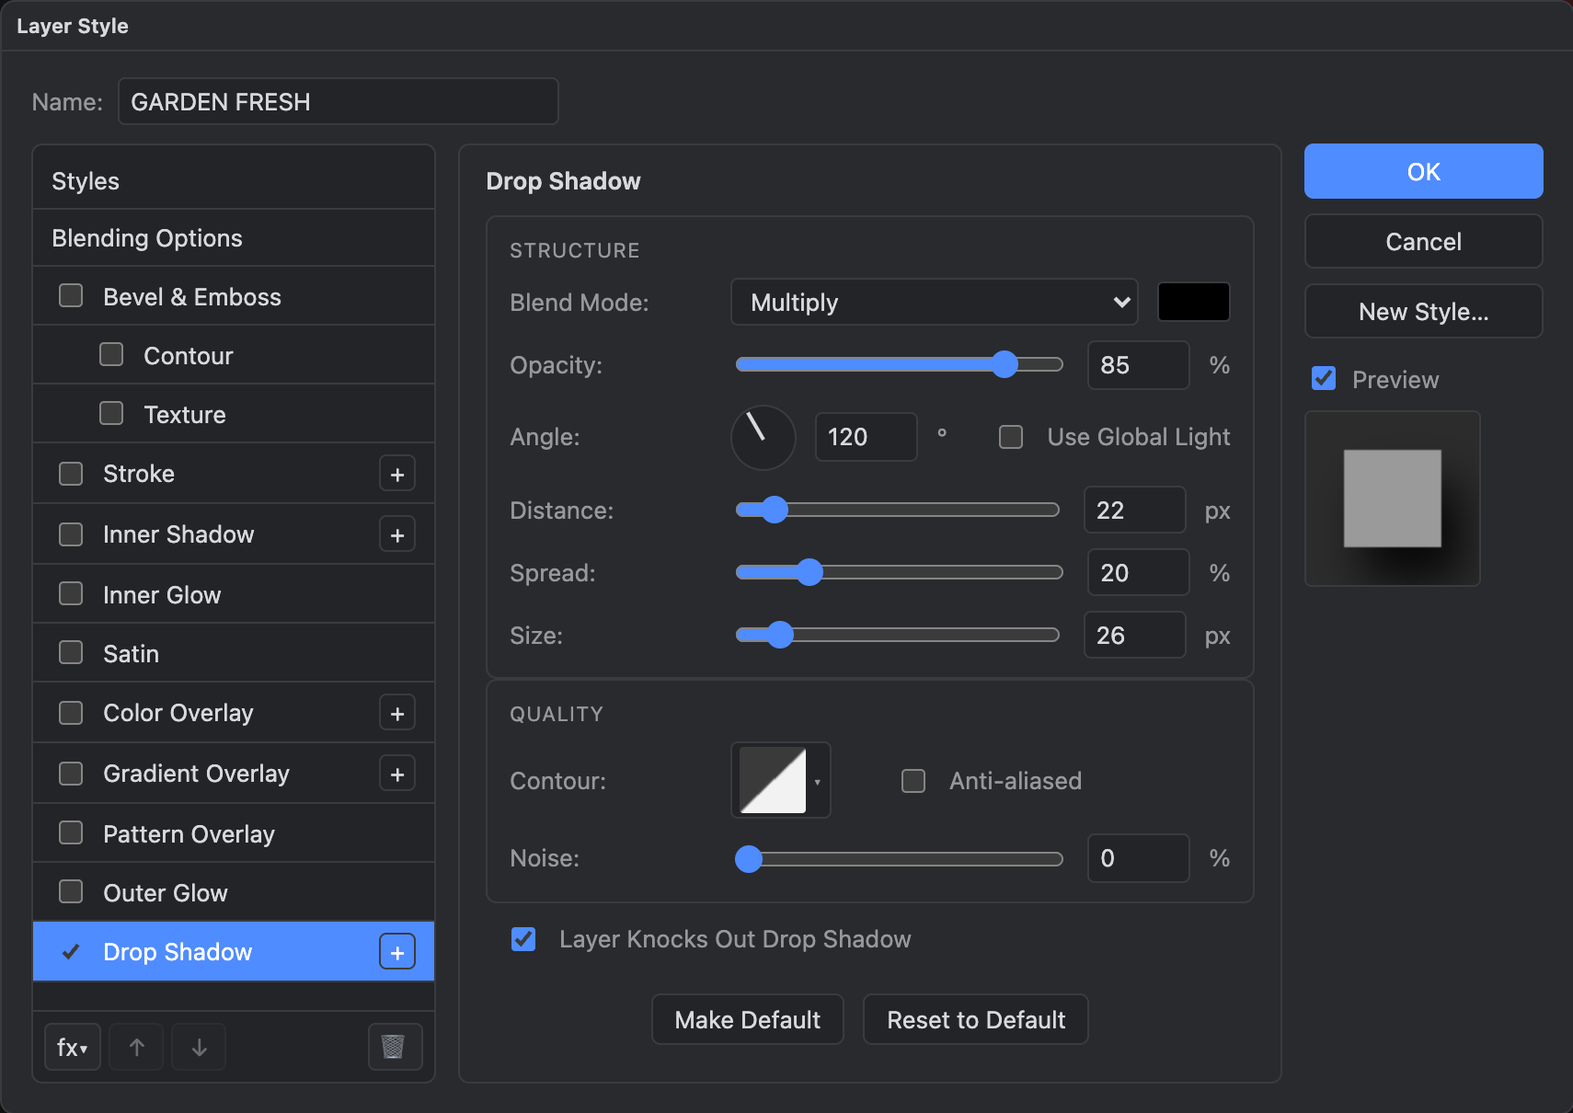Click the Spread slider handle
Image resolution: width=1573 pixels, height=1113 pixels.
click(x=809, y=572)
